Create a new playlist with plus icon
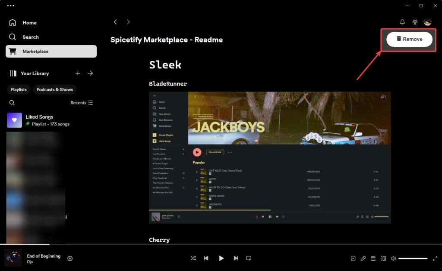Viewport: 442px width, 271px height. (78, 73)
